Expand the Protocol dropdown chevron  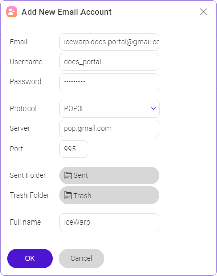coord(154,108)
